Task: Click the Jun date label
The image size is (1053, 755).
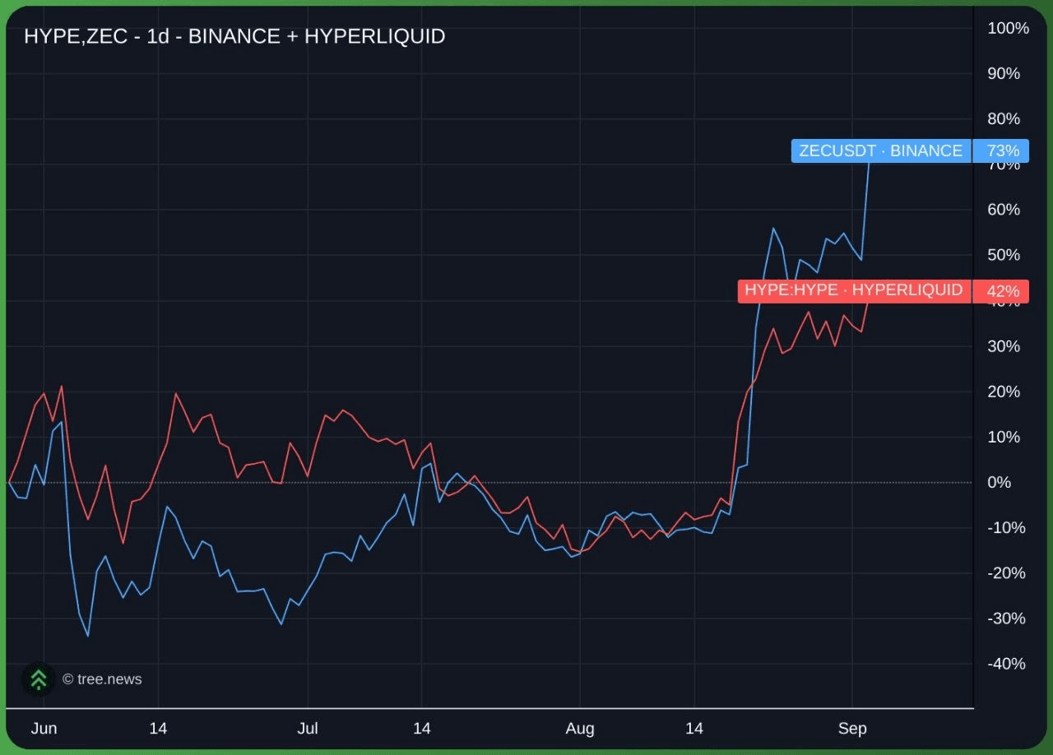Action: (x=43, y=729)
